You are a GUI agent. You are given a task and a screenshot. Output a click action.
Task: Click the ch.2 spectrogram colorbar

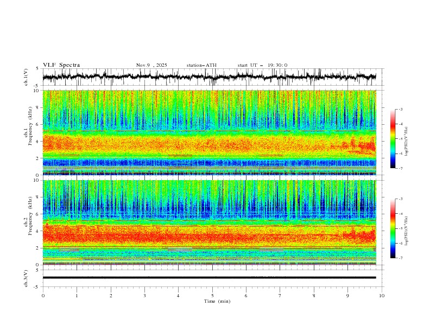click(393, 228)
